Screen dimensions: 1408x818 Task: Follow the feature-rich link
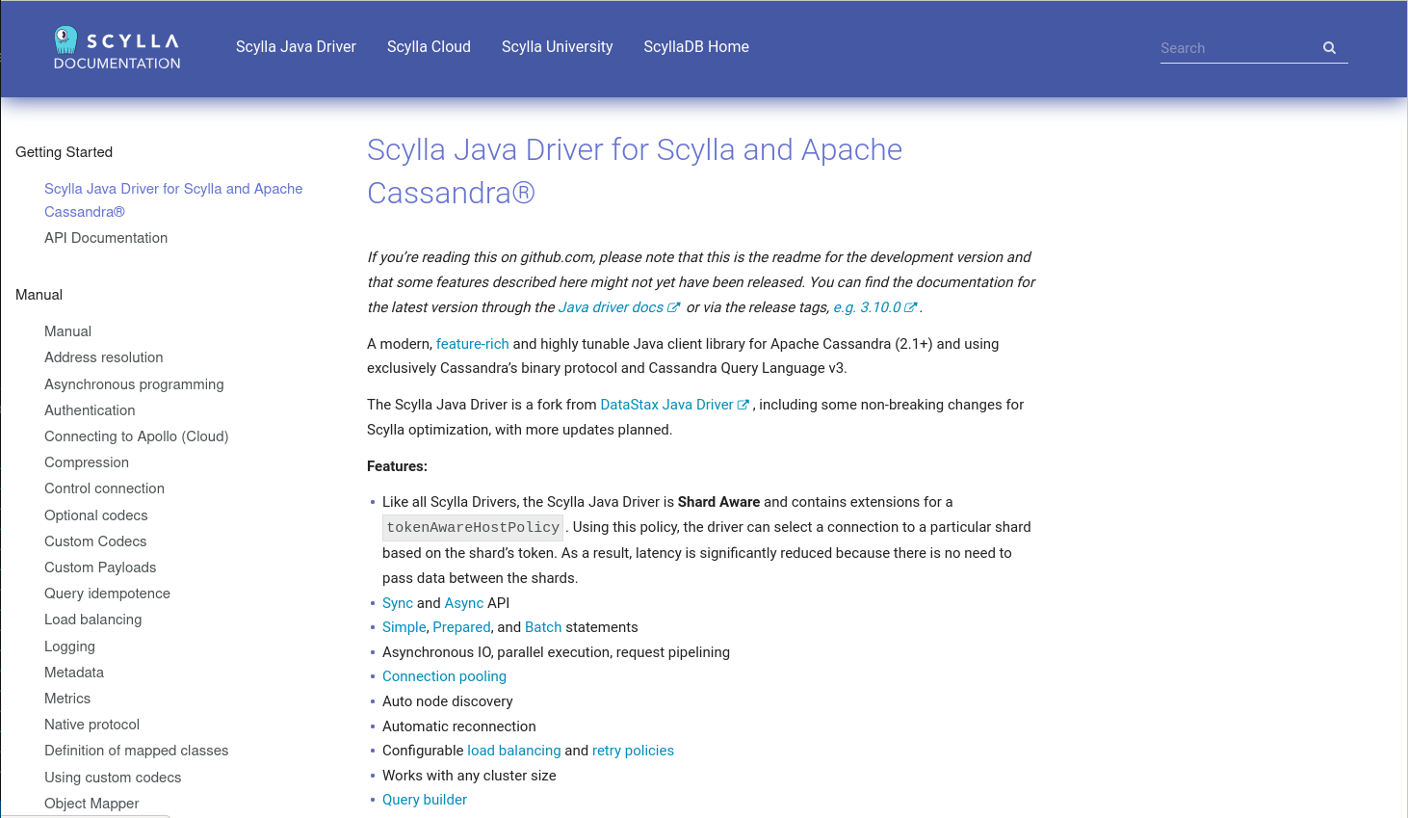click(472, 344)
